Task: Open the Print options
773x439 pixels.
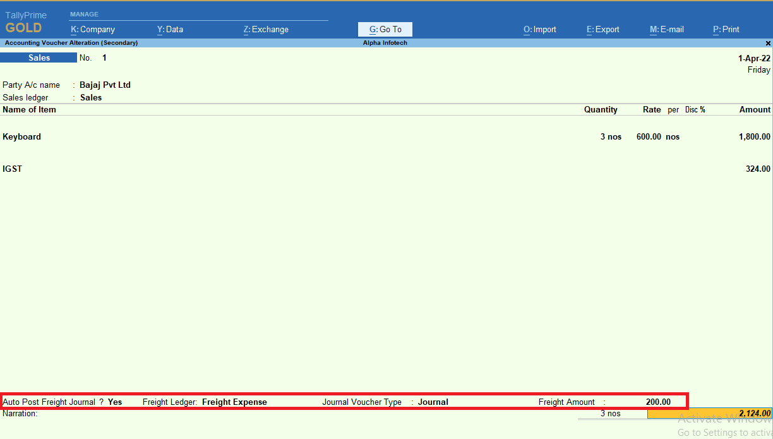Action: click(726, 29)
